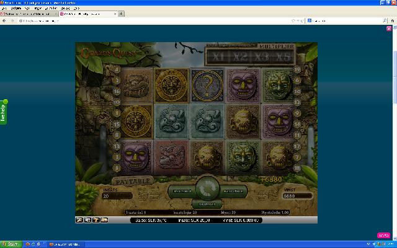The height and width of the screenshot is (248, 397).
Task: Click the Insatslinjer 20 text
Action: (x=185, y=213)
